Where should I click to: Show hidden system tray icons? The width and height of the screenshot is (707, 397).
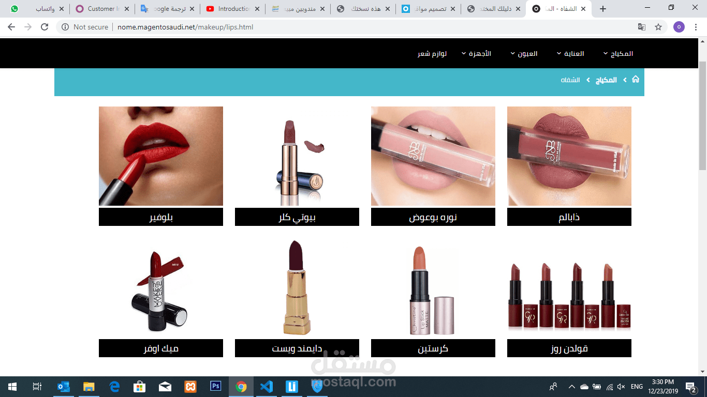(x=572, y=386)
